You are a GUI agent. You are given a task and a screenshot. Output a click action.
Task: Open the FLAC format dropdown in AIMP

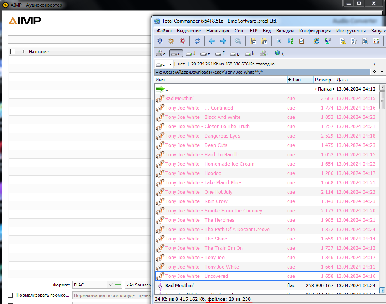(x=111, y=285)
